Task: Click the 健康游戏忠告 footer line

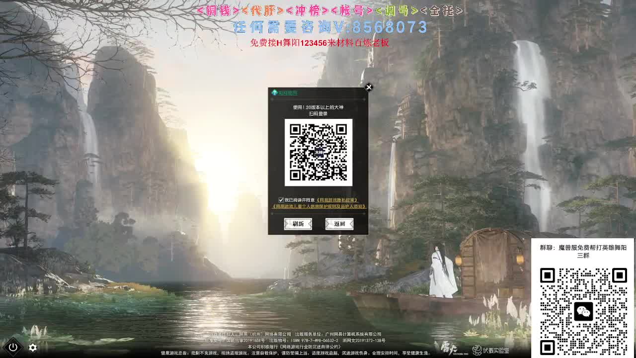Action: pyautogui.click(x=295, y=353)
